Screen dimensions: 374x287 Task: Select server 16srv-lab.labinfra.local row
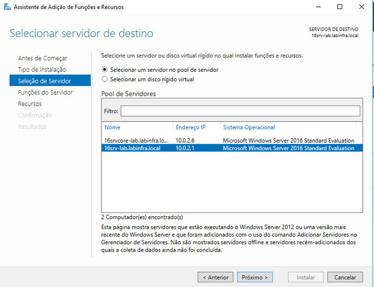[x=232, y=148]
